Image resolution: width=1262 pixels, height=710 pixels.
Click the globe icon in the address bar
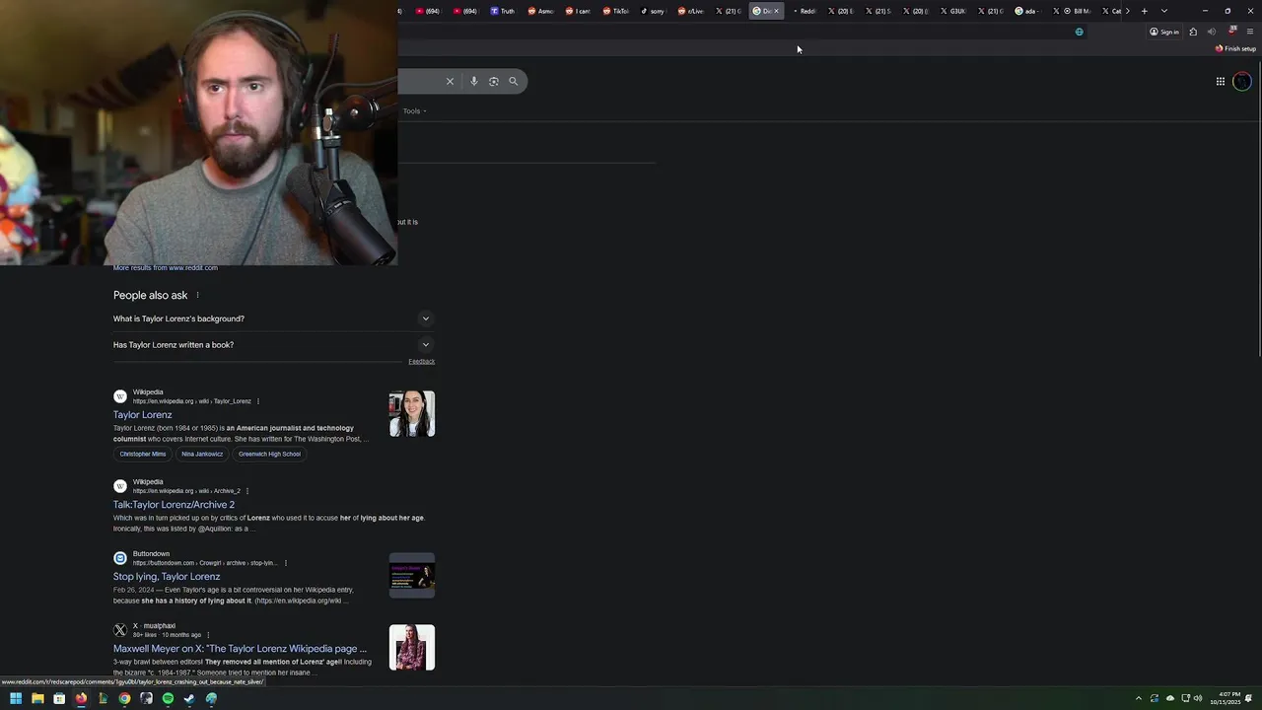tap(1079, 32)
